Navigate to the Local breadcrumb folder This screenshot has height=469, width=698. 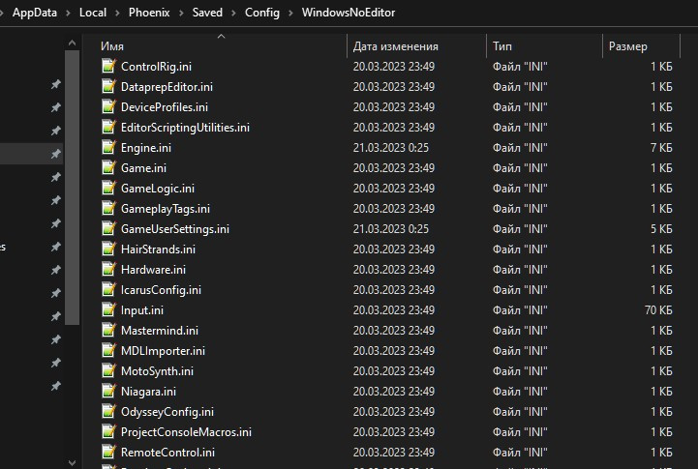[x=94, y=14]
